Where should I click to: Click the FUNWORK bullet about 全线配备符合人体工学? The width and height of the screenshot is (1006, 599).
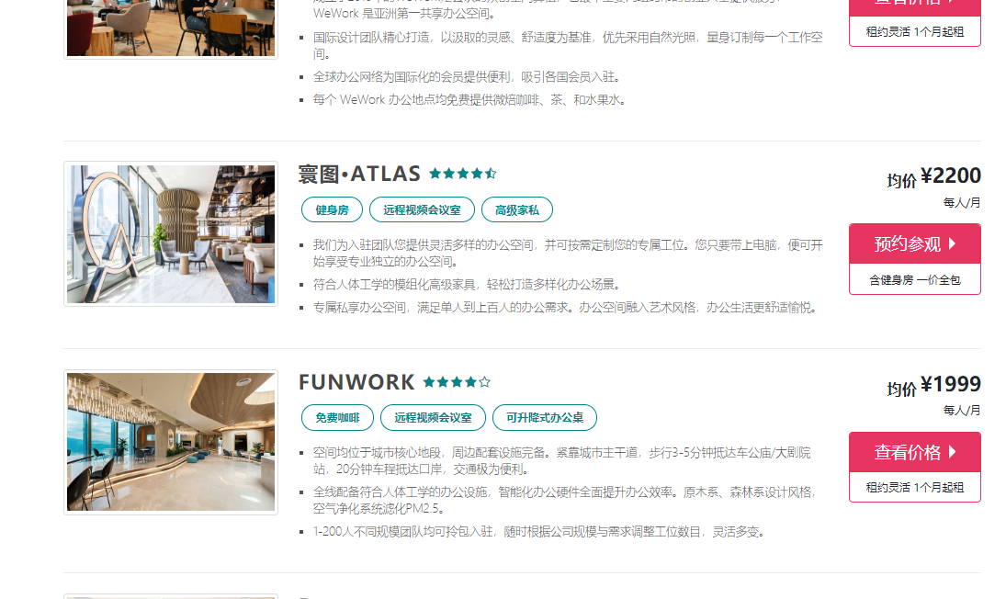[565, 500]
